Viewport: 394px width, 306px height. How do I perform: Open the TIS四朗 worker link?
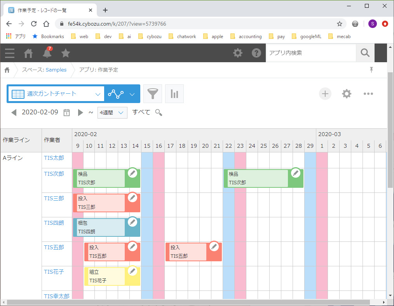[x=54, y=223]
